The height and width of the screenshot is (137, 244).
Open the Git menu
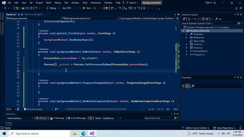coord(31,3)
